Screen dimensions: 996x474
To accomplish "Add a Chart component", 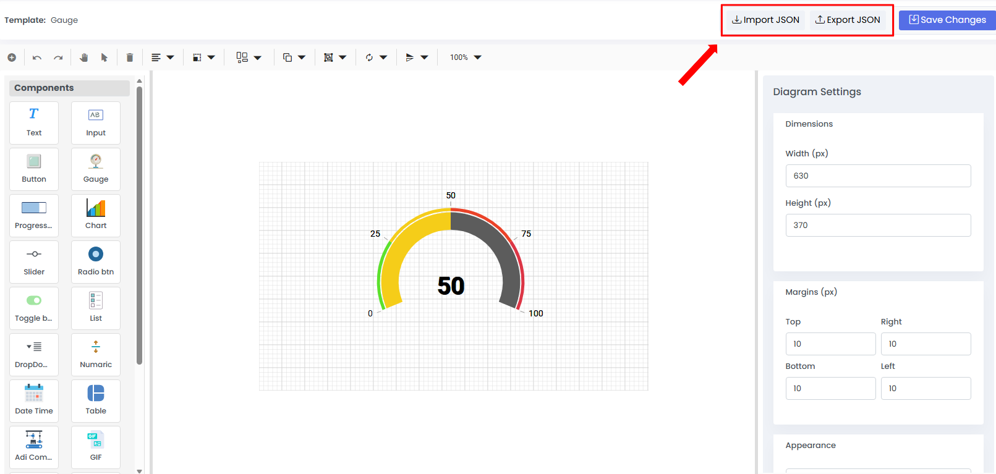I will pyautogui.click(x=96, y=215).
